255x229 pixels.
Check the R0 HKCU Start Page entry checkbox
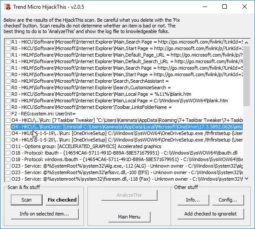8,48
